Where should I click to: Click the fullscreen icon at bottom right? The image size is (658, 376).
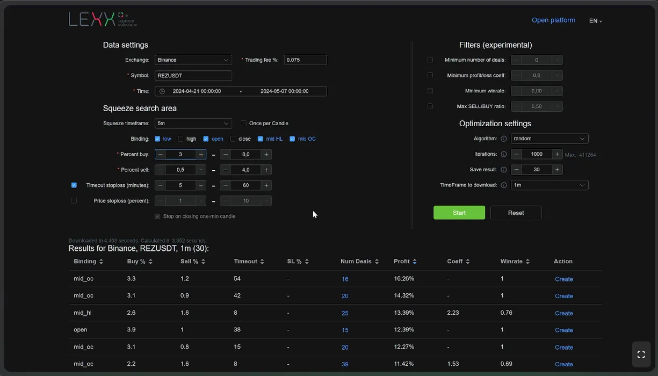pos(641,355)
